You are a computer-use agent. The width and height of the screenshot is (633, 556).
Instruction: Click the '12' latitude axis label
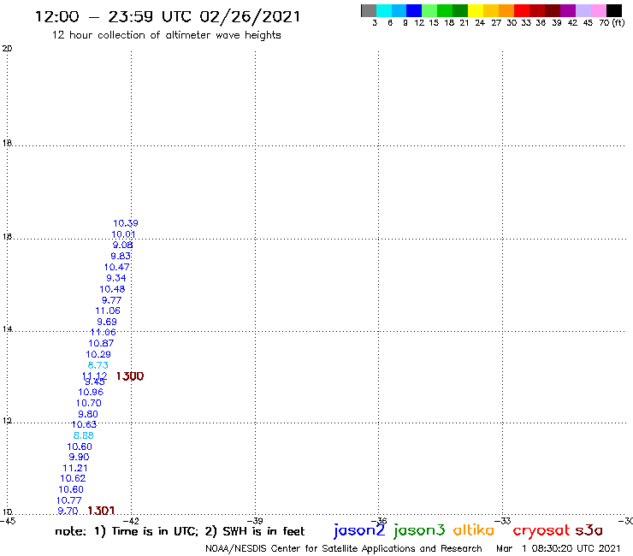click(x=7, y=421)
